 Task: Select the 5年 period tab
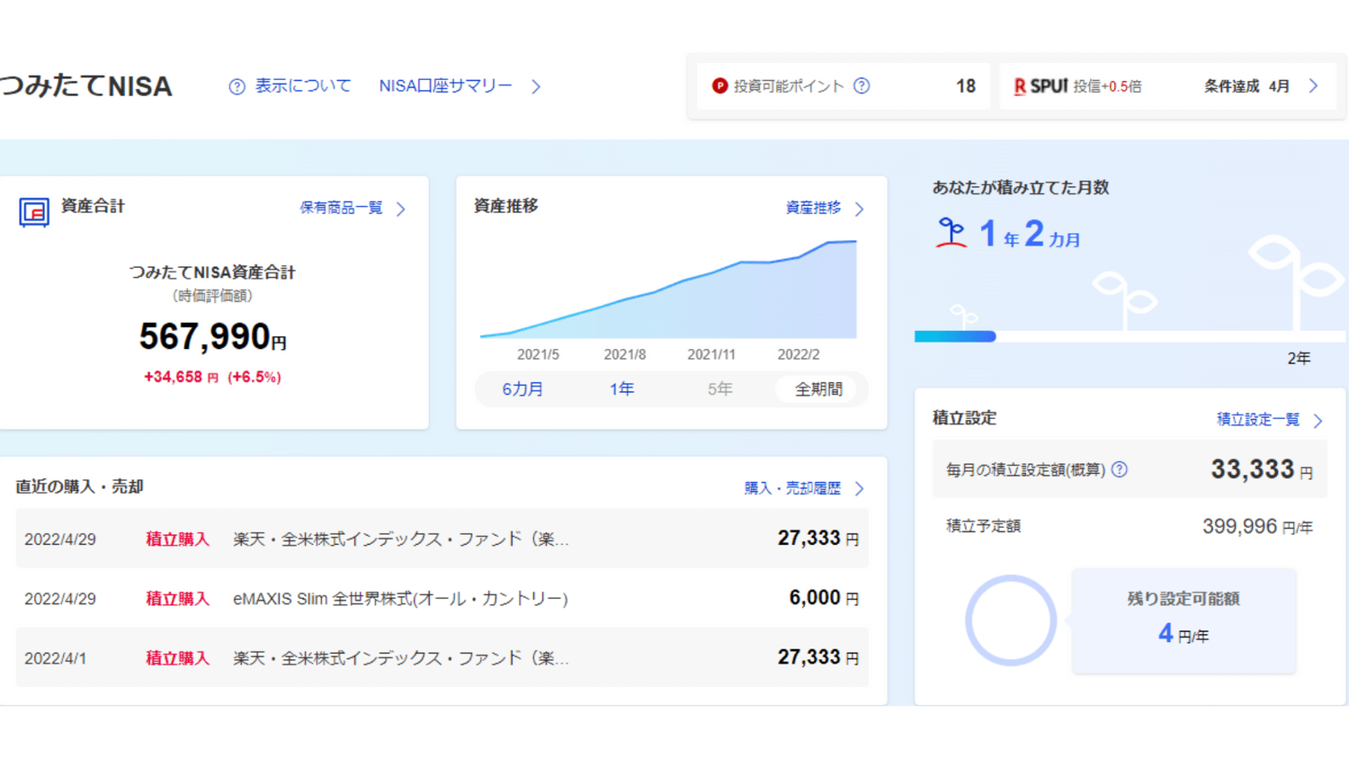pos(719,389)
